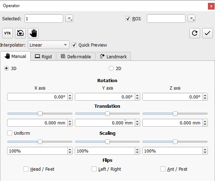This screenshot has height=181, width=215.
Task: Click the hand manual-mode icon button
Action: pyautogui.click(x=33, y=33)
